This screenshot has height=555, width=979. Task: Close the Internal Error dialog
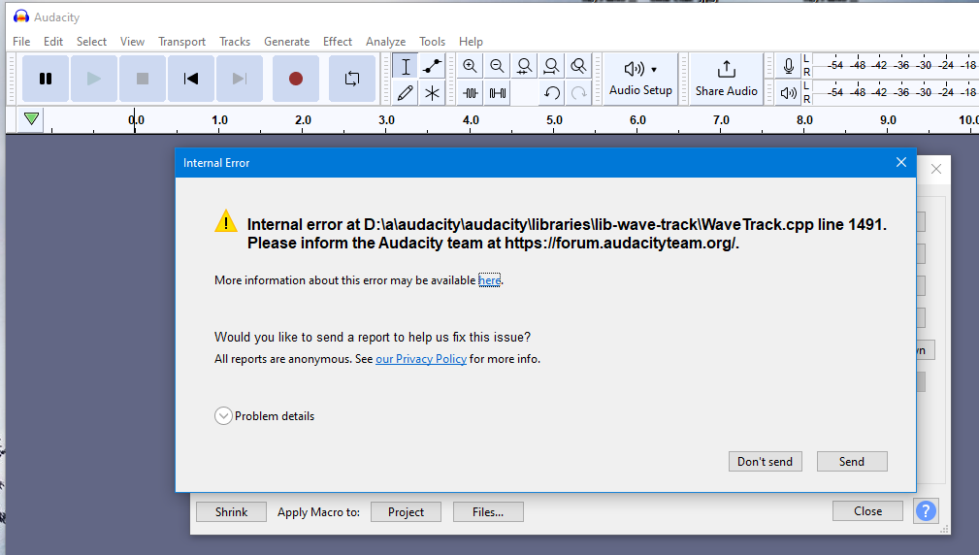point(901,162)
